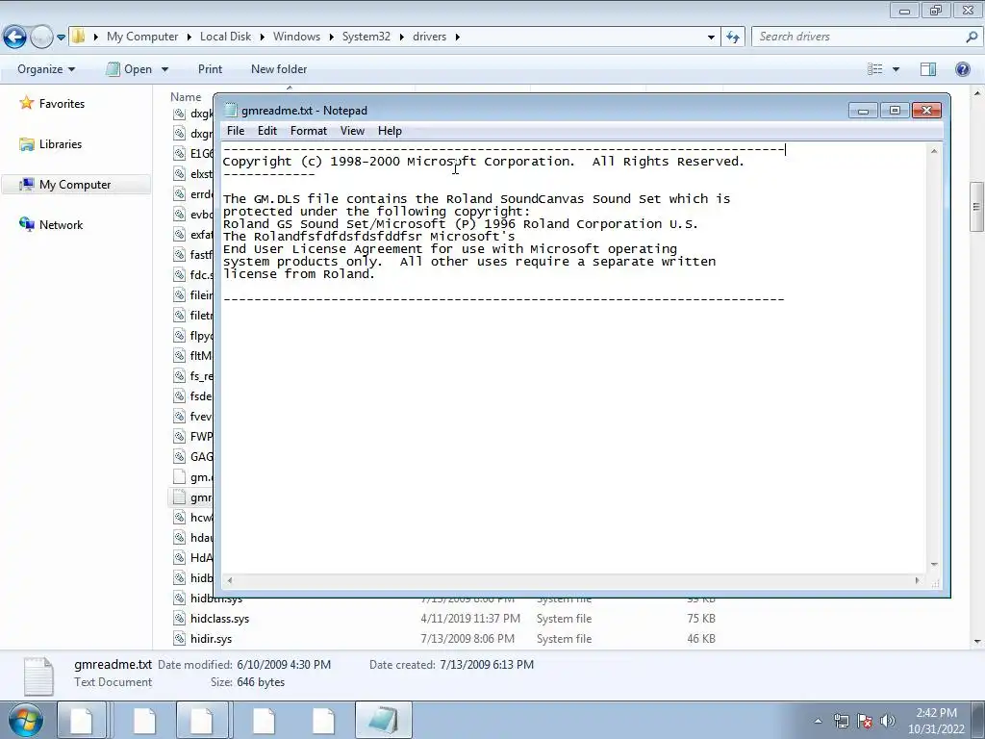Click the gmreadme.txt details pane icon
This screenshot has height=739, width=985.
click(38, 675)
